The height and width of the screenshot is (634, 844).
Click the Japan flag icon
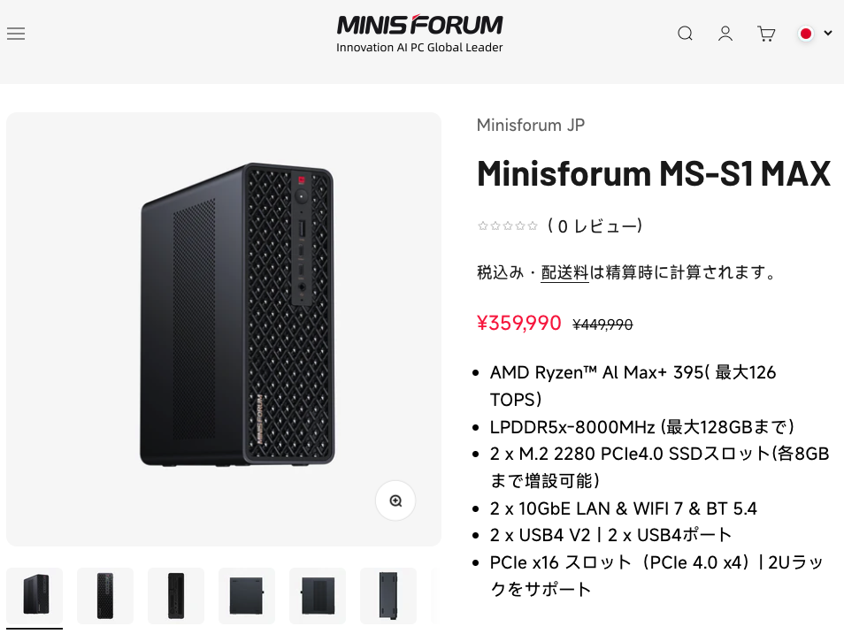(806, 34)
